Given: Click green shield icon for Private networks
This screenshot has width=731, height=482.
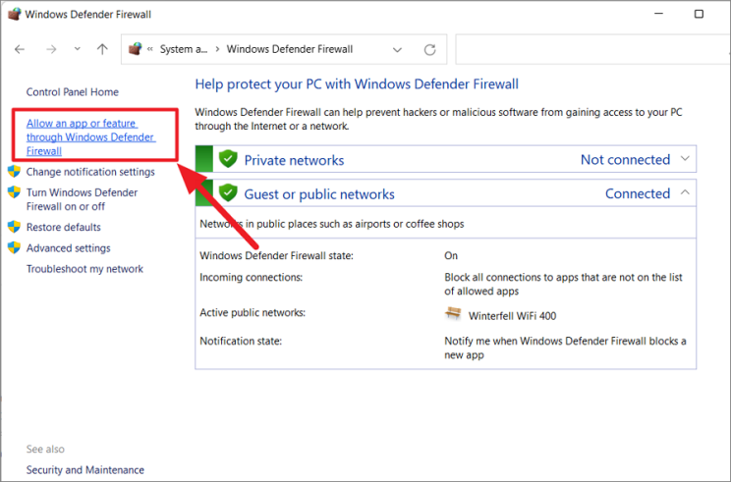Looking at the screenshot, I should (228, 159).
